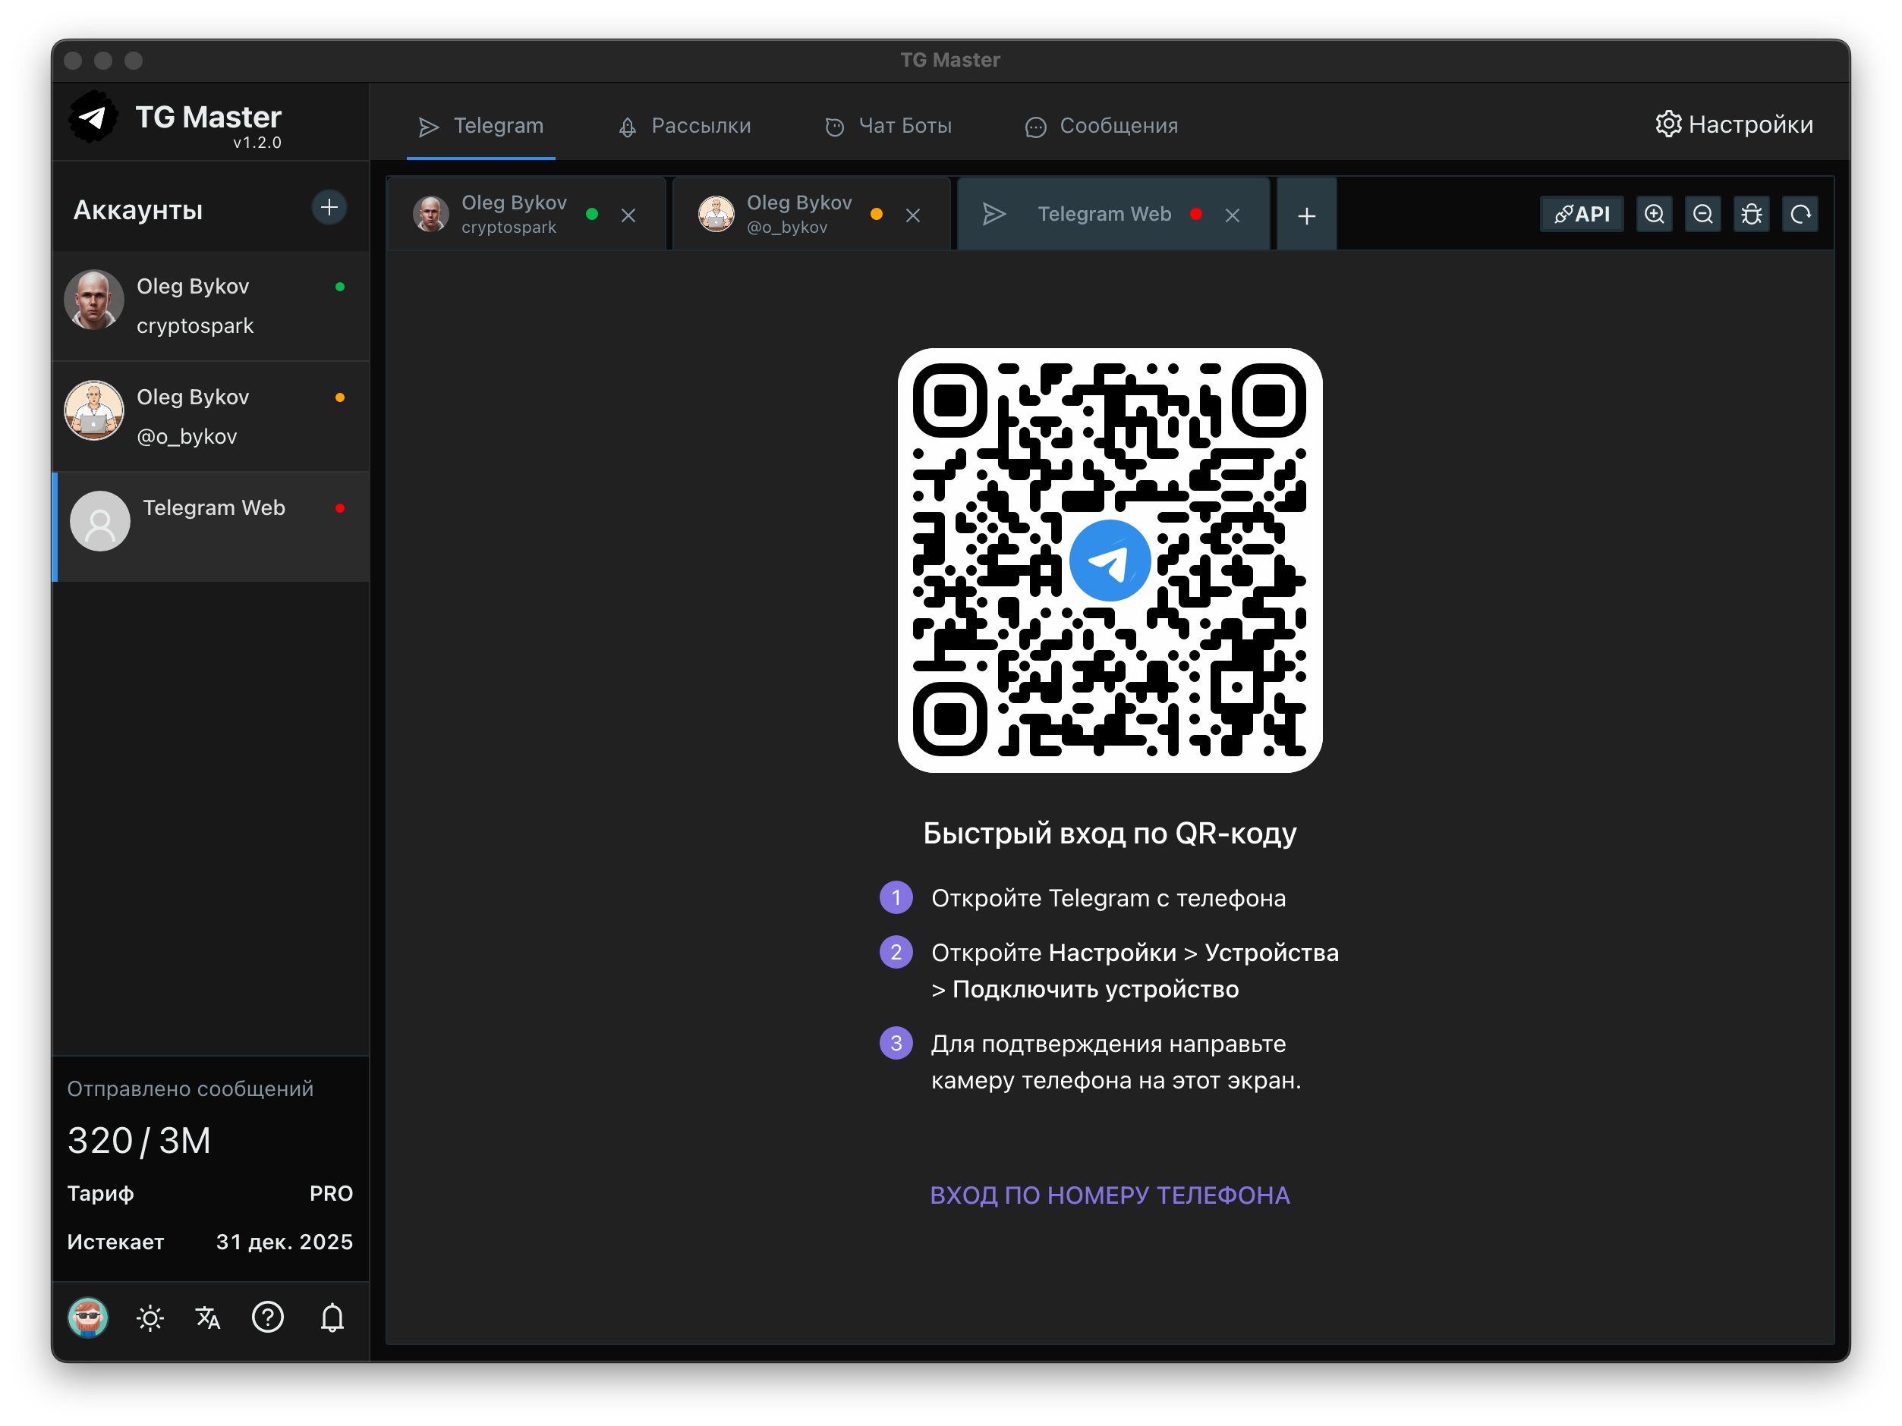Open the Чат Боты tab
Screen dimensions: 1902x1426
point(888,125)
